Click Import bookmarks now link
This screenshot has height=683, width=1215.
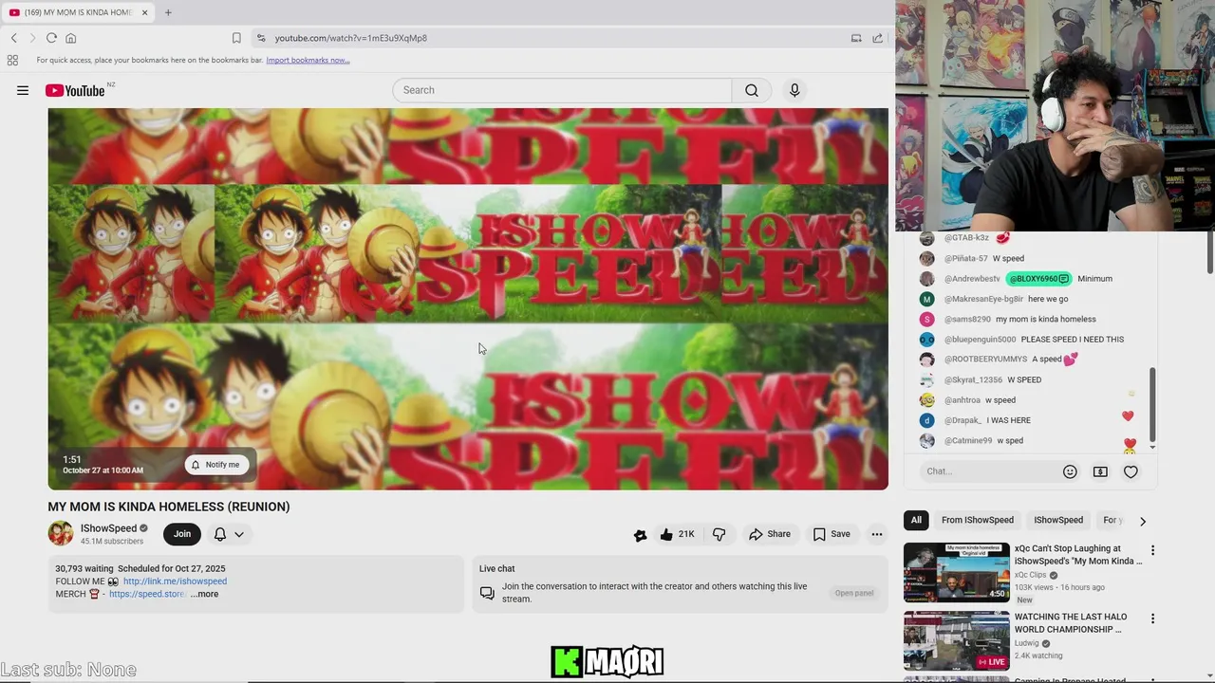[308, 60]
